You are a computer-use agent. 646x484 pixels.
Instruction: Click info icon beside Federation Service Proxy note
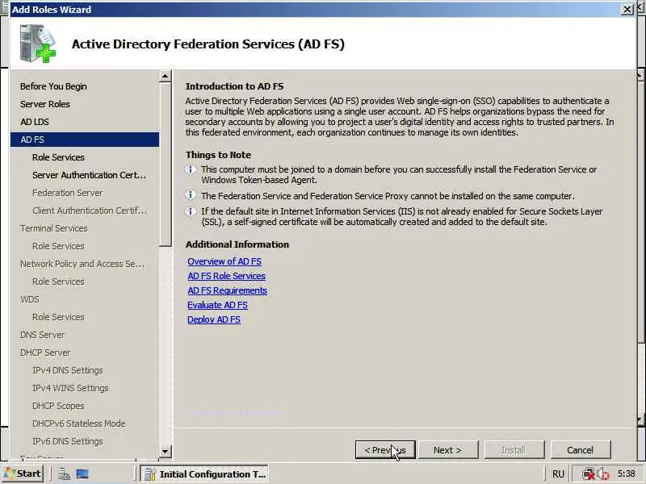pyautogui.click(x=191, y=194)
